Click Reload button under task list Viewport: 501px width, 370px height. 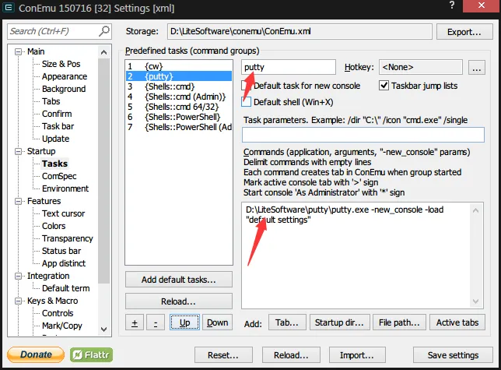(x=179, y=301)
